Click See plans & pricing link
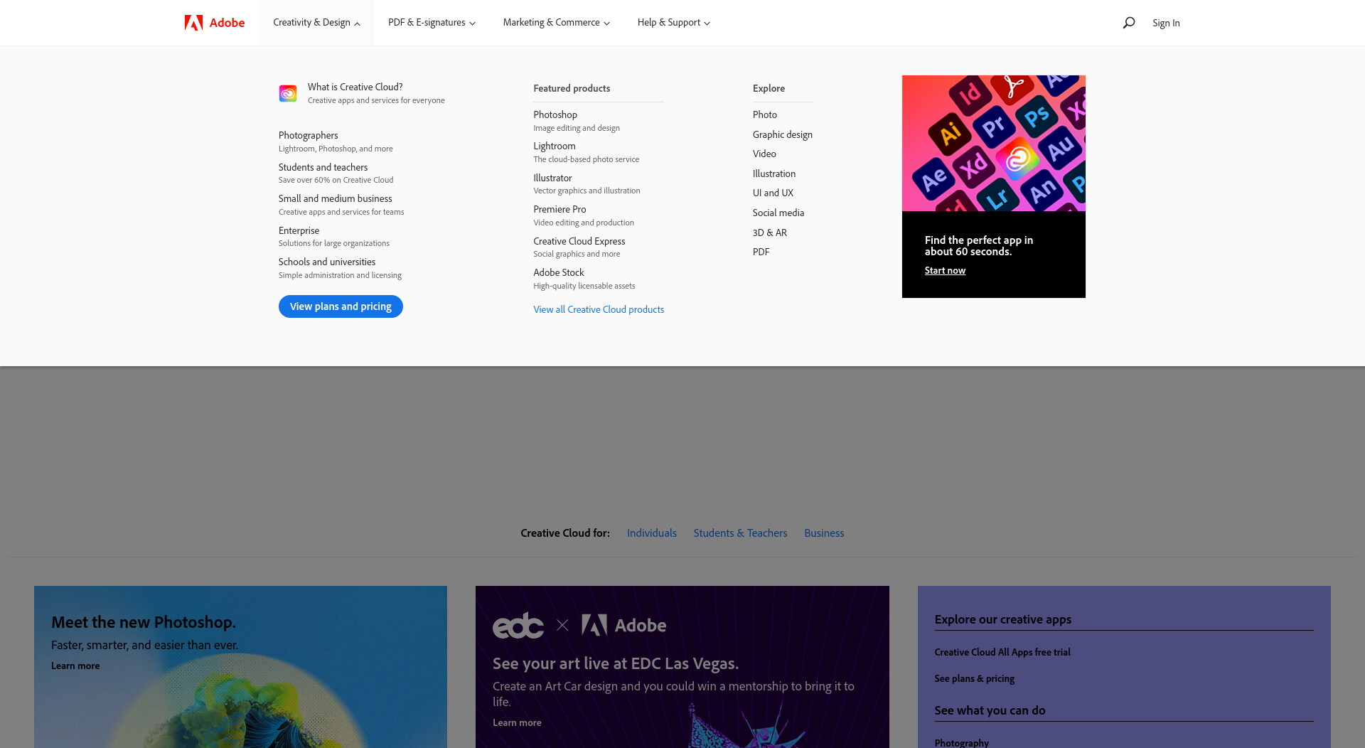The width and height of the screenshot is (1365, 748). [975, 679]
